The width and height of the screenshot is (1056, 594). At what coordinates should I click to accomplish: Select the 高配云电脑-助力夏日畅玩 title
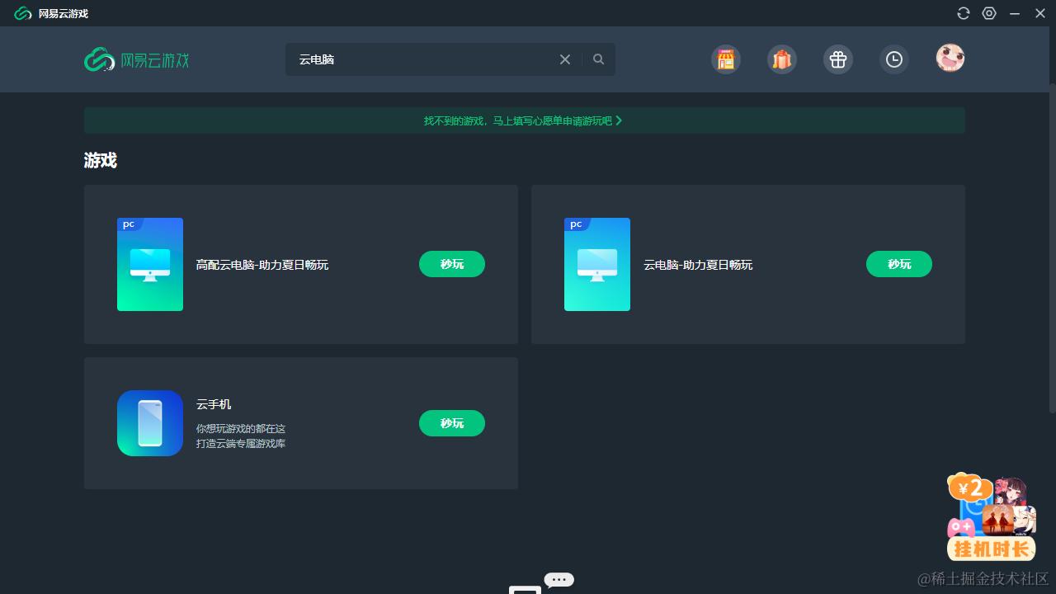pos(262,265)
